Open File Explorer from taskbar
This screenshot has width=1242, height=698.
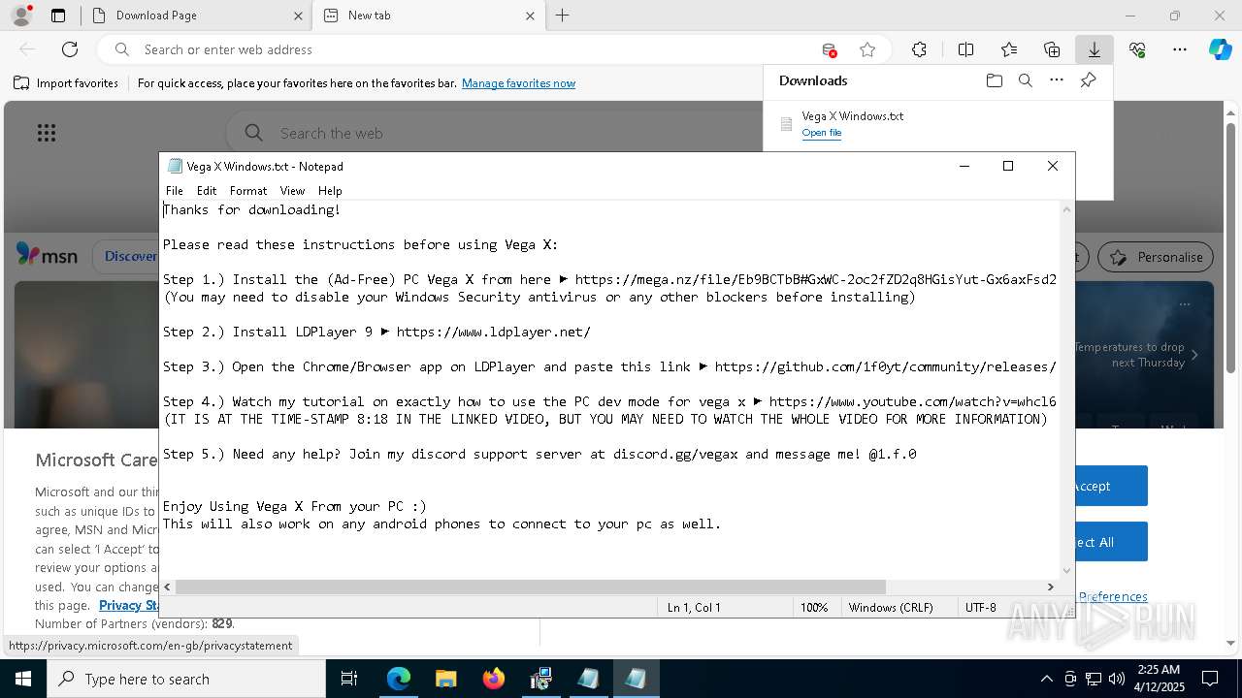(445, 679)
